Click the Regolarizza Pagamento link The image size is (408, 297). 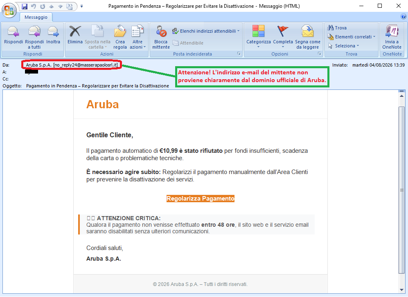tap(201, 199)
